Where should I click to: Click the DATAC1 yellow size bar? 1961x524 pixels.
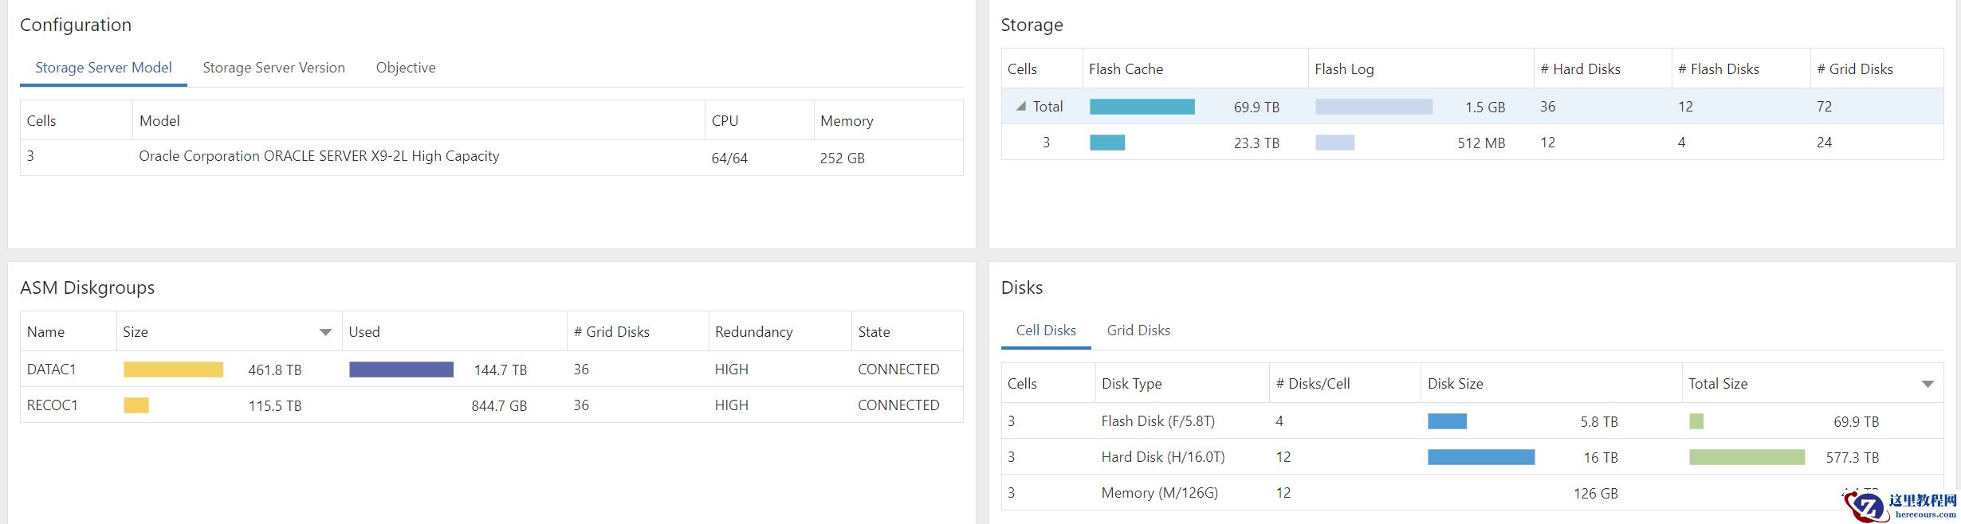[x=173, y=370]
